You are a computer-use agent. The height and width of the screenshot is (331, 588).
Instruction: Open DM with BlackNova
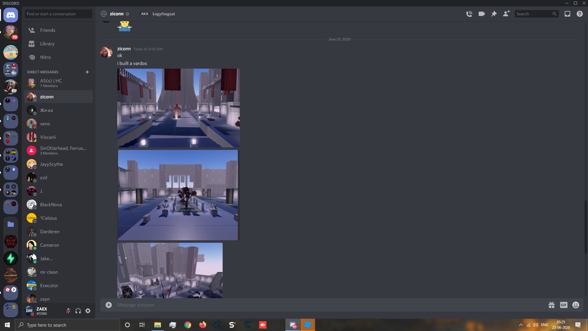[59, 204]
